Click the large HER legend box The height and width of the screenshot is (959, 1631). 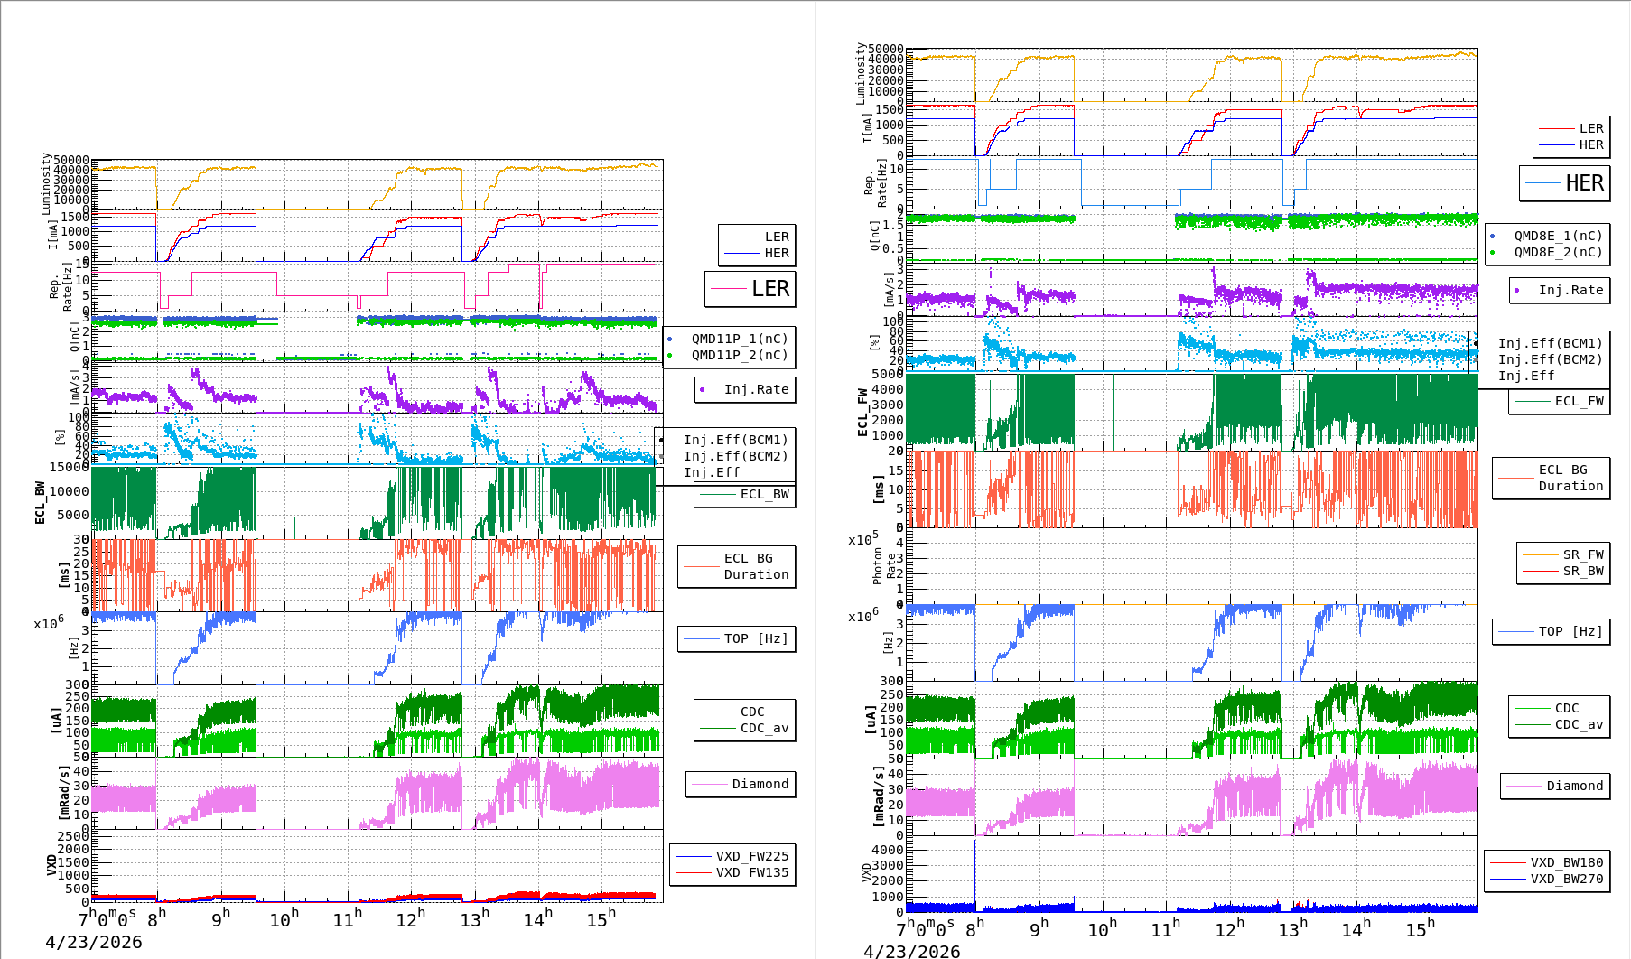(1564, 183)
